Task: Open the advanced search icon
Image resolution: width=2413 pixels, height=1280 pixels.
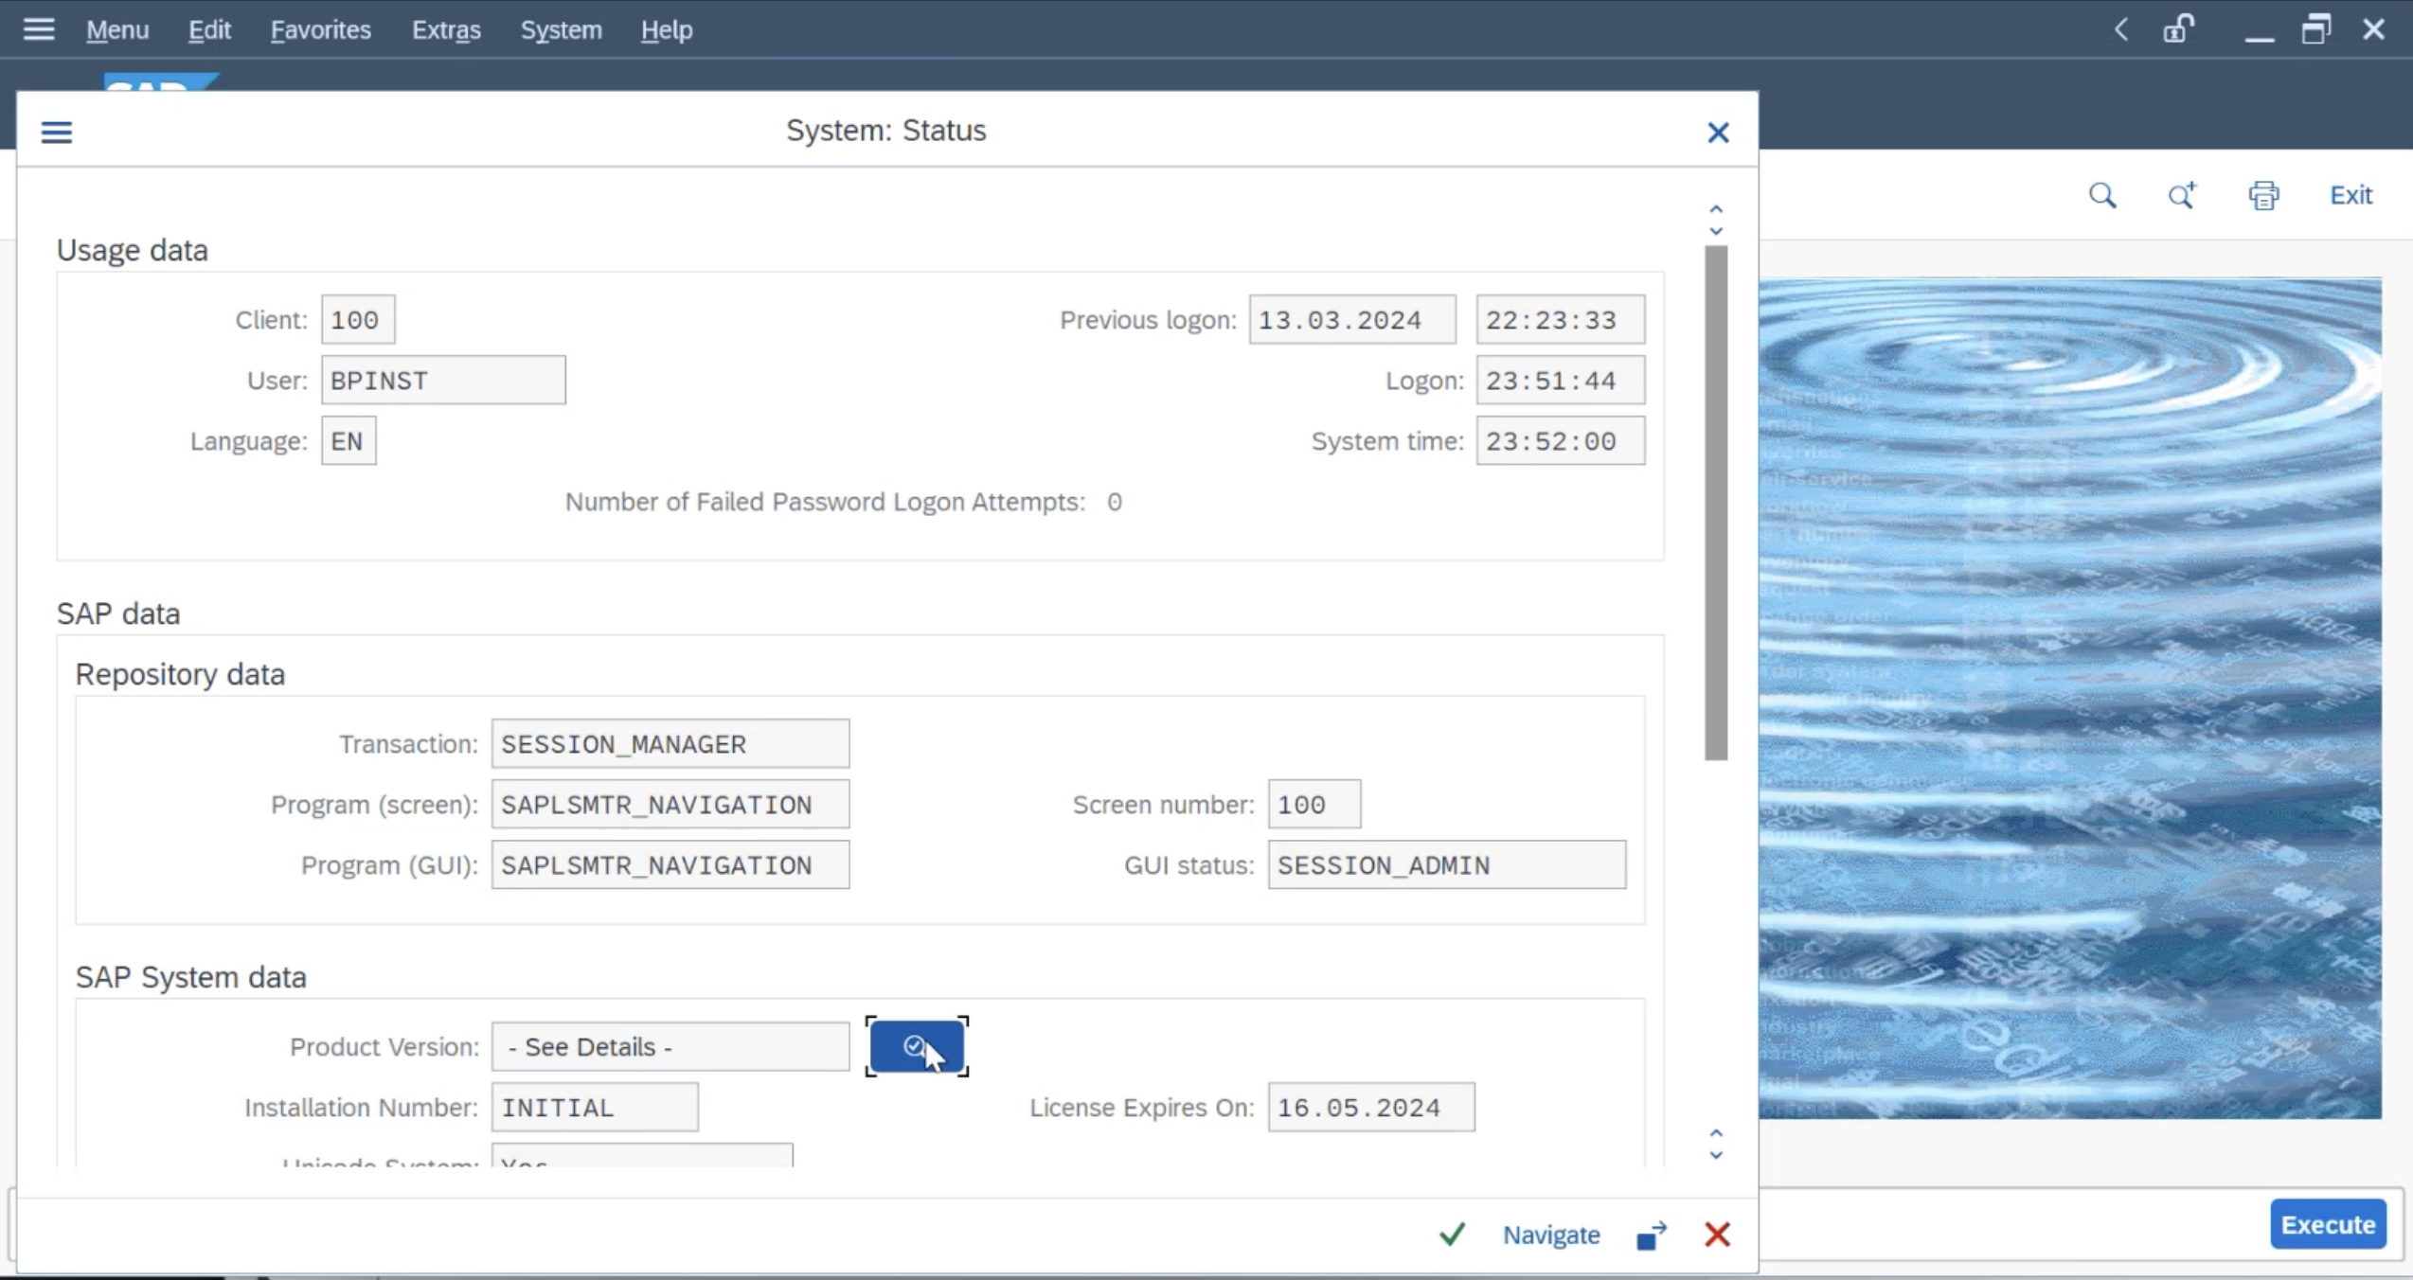Action: 2181,195
